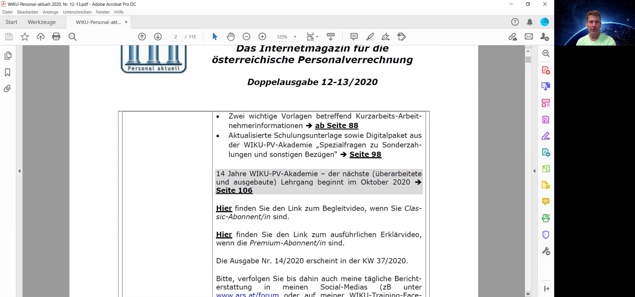
Task: Select the Hand pan tool
Action: [x=230, y=37]
